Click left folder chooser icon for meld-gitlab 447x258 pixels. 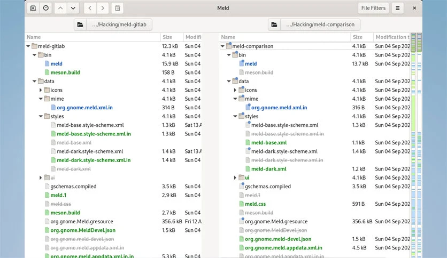coord(80,25)
